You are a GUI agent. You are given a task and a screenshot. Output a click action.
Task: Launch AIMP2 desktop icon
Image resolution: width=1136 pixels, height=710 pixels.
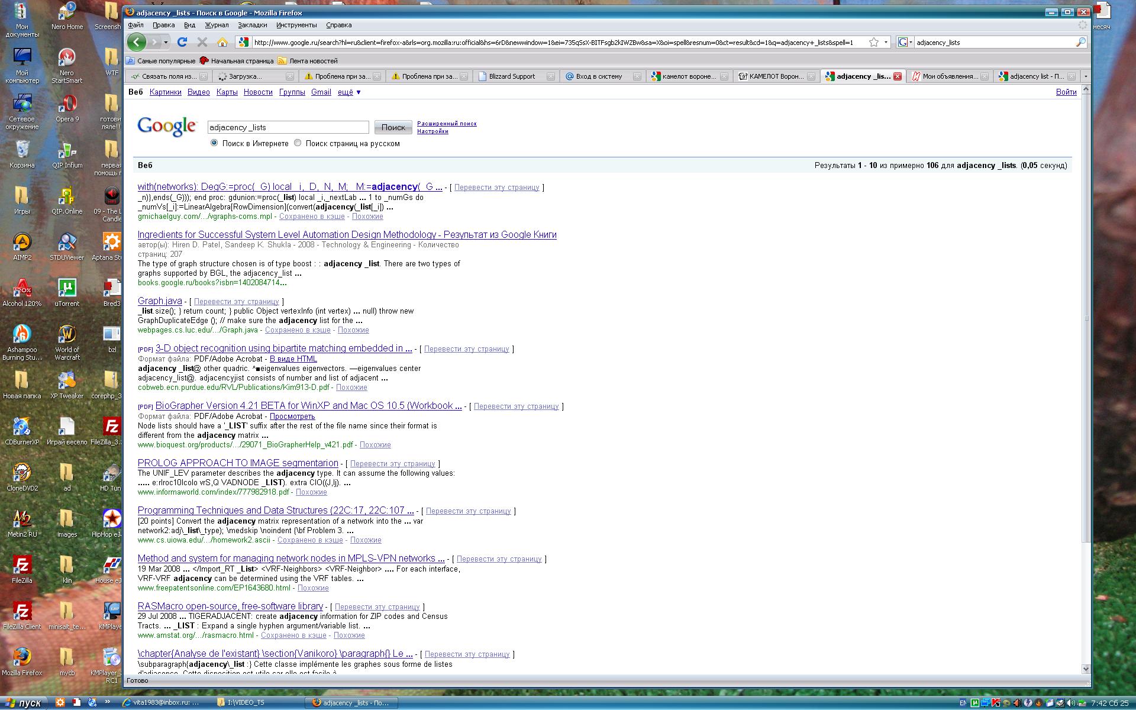(x=22, y=247)
